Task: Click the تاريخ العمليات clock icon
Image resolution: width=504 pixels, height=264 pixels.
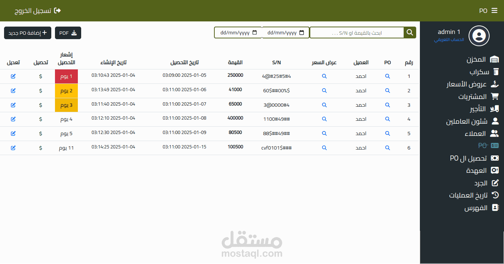Action: [494, 195]
